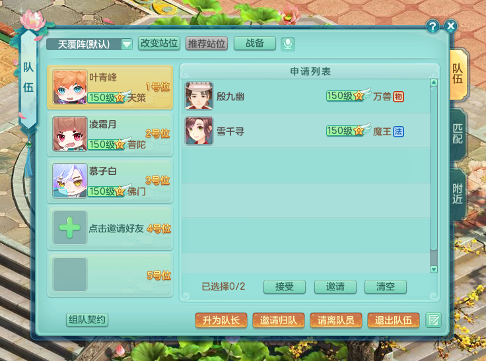The height and width of the screenshot is (361, 486).
Task: Select 慕子白's avatar in slot three
Action: [70, 181]
